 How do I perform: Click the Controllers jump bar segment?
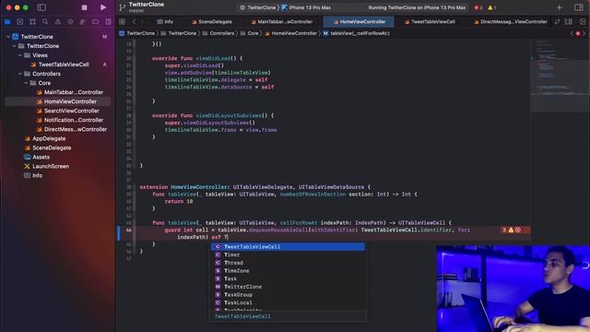218,33
